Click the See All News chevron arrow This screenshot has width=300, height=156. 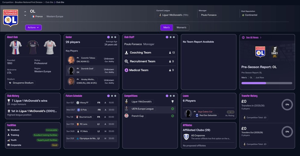(261, 38)
